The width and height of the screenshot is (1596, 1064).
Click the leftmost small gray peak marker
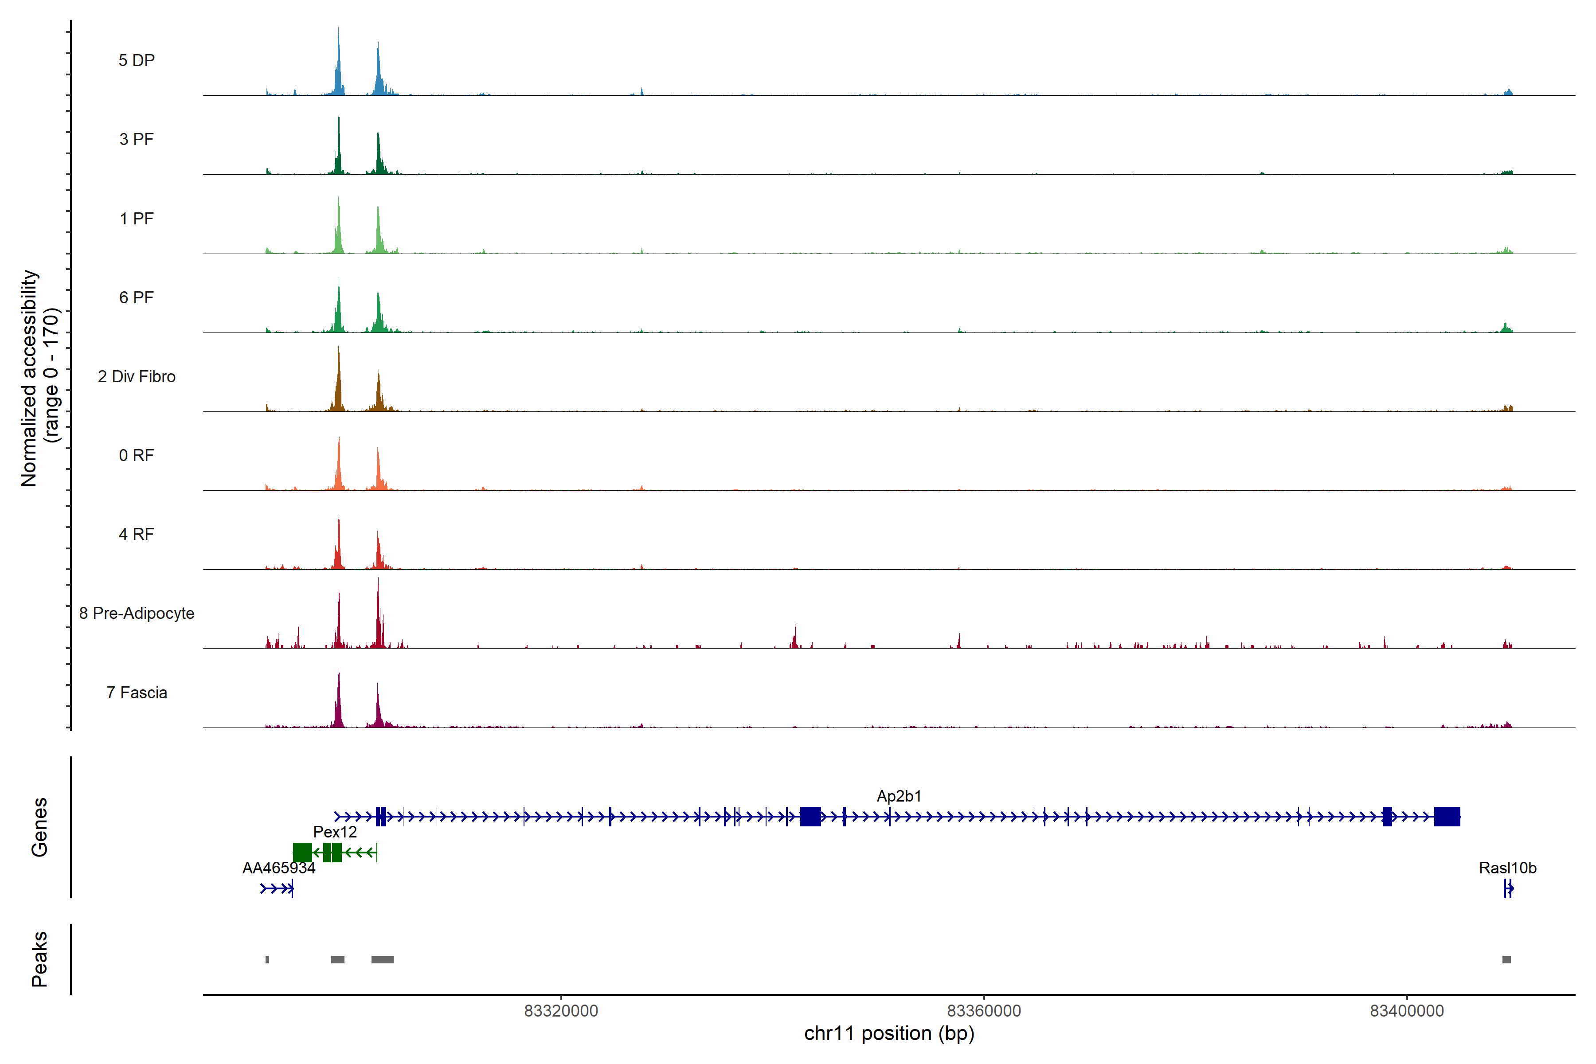(267, 959)
